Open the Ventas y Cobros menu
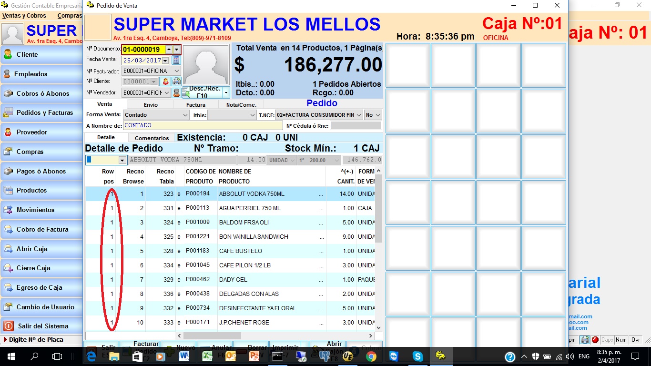651x366 pixels. (x=24, y=16)
